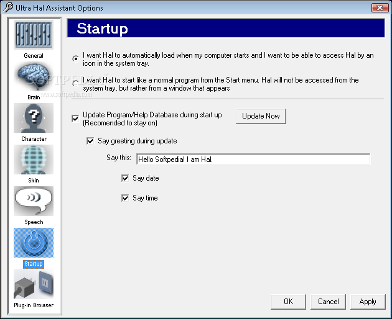Open Speech bubble icon settings
The image size is (392, 319).
point(34,201)
